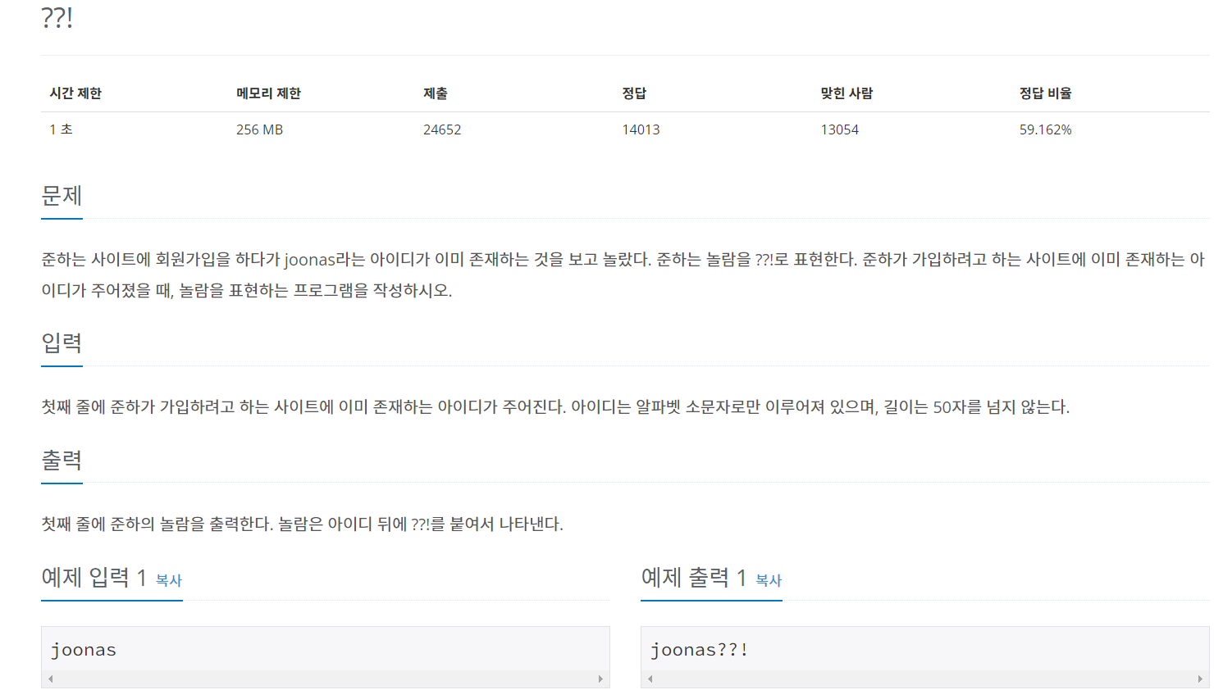Click the 정답 column header
1223x699 pixels.
pyautogui.click(x=634, y=93)
